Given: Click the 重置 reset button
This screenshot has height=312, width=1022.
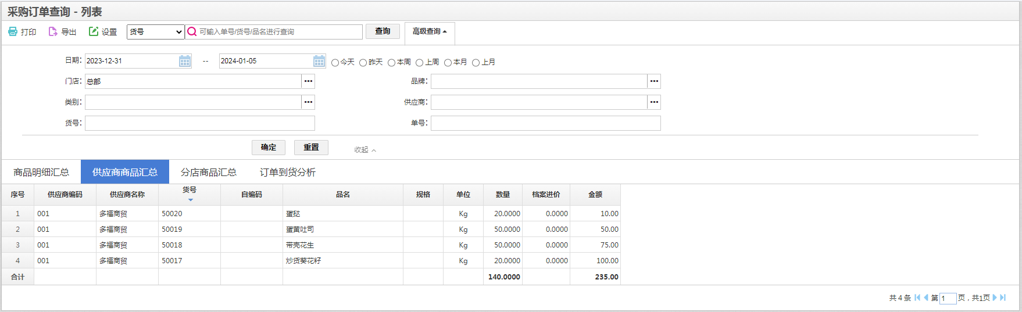Looking at the screenshot, I should [x=311, y=148].
